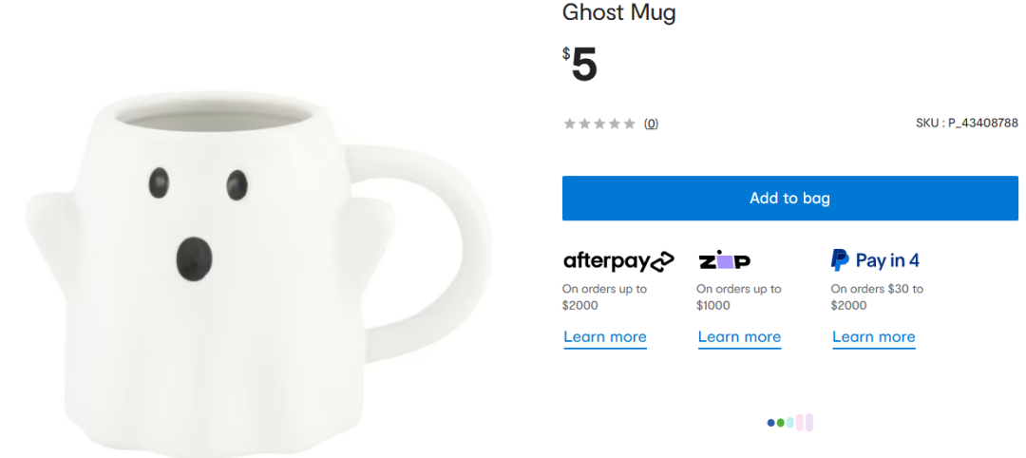This screenshot has height=458, width=1026.
Task: Click the $5 price
Action: click(580, 65)
